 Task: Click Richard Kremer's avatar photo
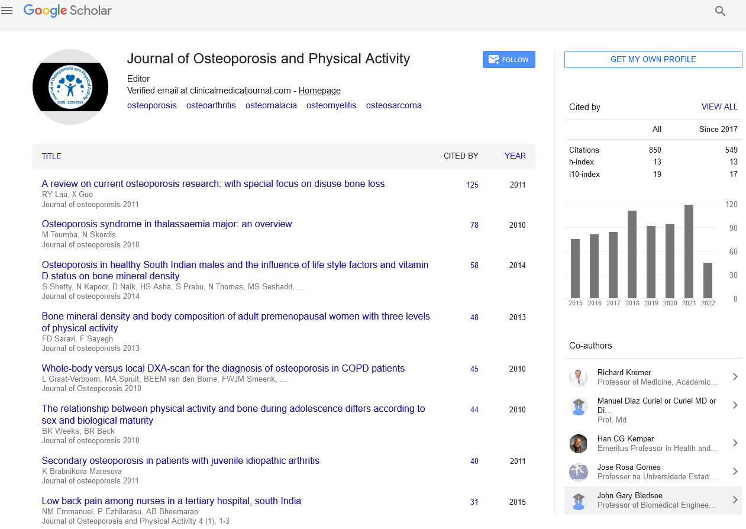pyautogui.click(x=578, y=378)
